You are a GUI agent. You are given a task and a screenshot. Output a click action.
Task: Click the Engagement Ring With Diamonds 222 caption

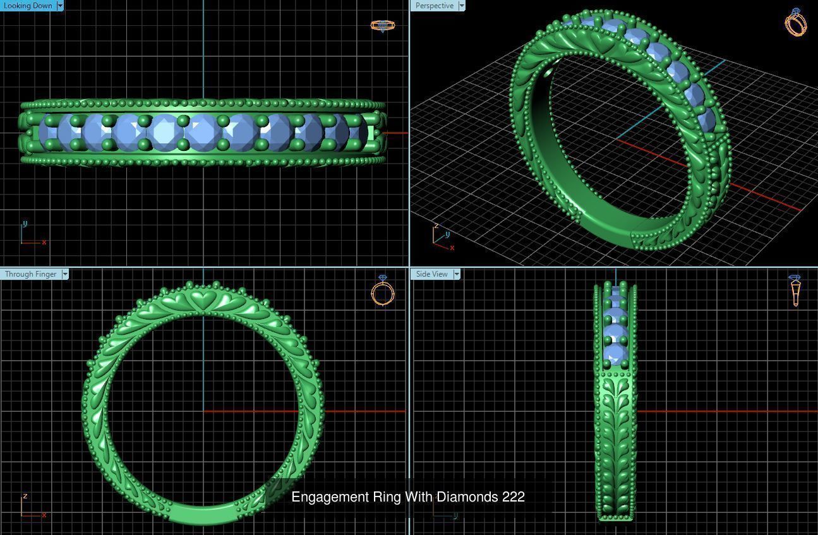(x=409, y=497)
